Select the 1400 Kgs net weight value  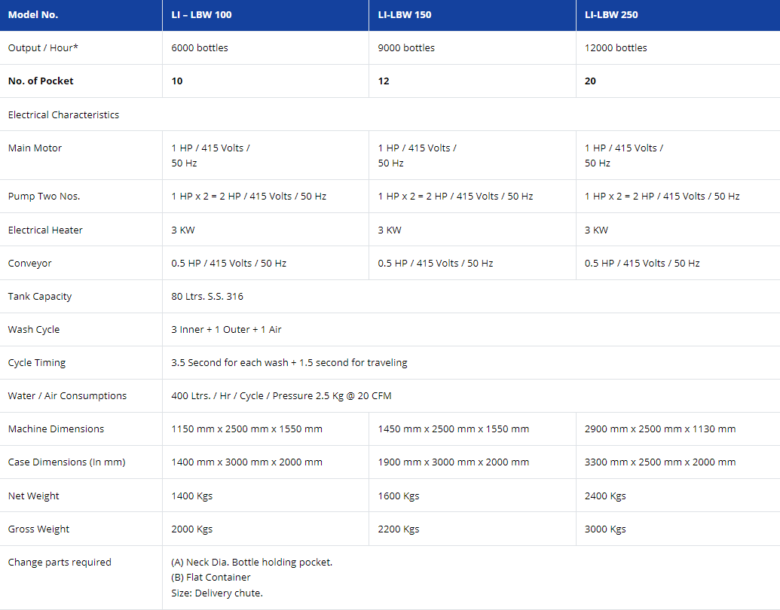[192, 496]
